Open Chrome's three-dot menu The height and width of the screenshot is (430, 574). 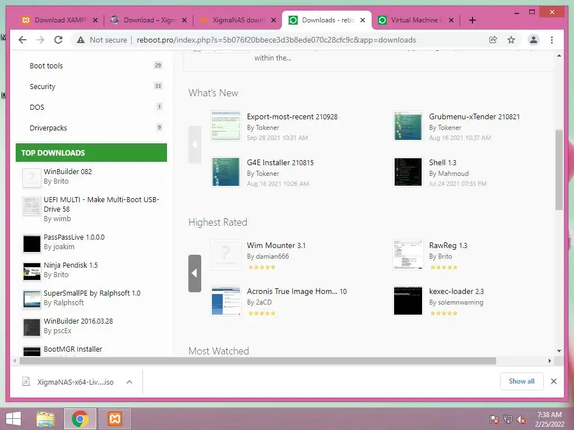click(x=552, y=40)
